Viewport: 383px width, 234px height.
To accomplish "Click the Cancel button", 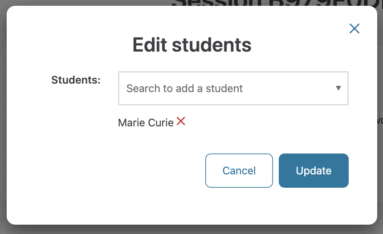I will pyautogui.click(x=239, y=170).
